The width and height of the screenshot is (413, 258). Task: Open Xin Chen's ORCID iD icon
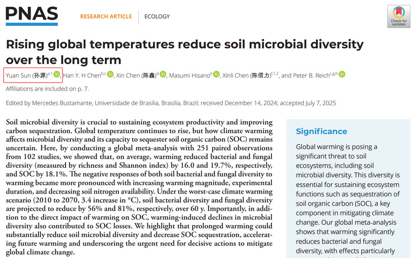click(x=163, y=75)
